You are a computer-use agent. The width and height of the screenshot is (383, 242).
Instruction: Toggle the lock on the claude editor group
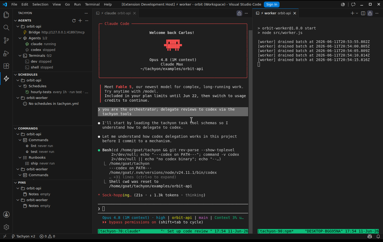pyautogui.click(x=239, y=13)
